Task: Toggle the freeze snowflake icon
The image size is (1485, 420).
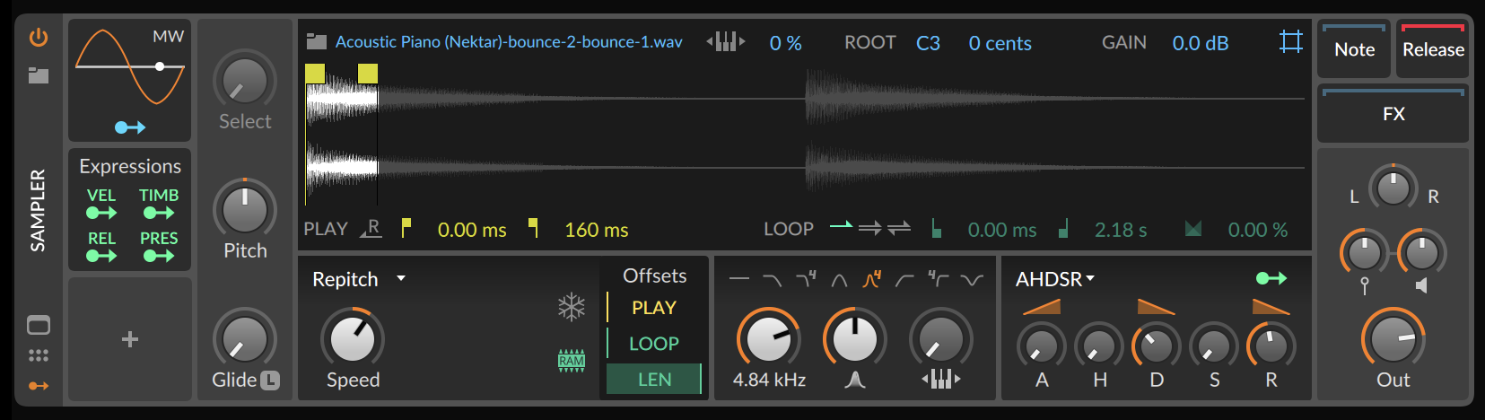Action: click(572, 308)
